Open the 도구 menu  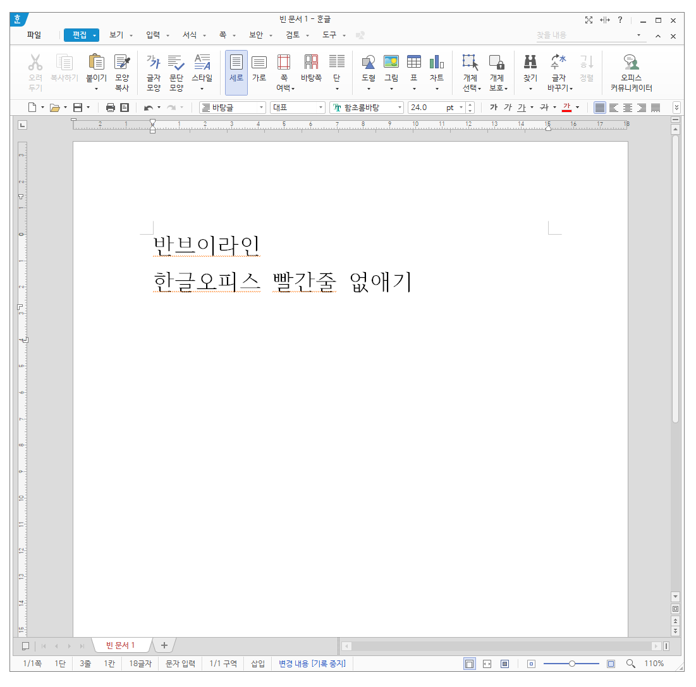pyautogui.click(x=329, y=35)
